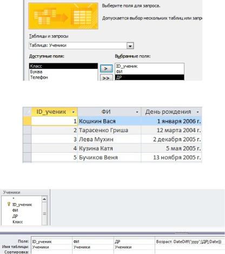Screen dimensions: 225x254
Task: Click Имя таблицы cell under ДР
Action: [134, 247]
